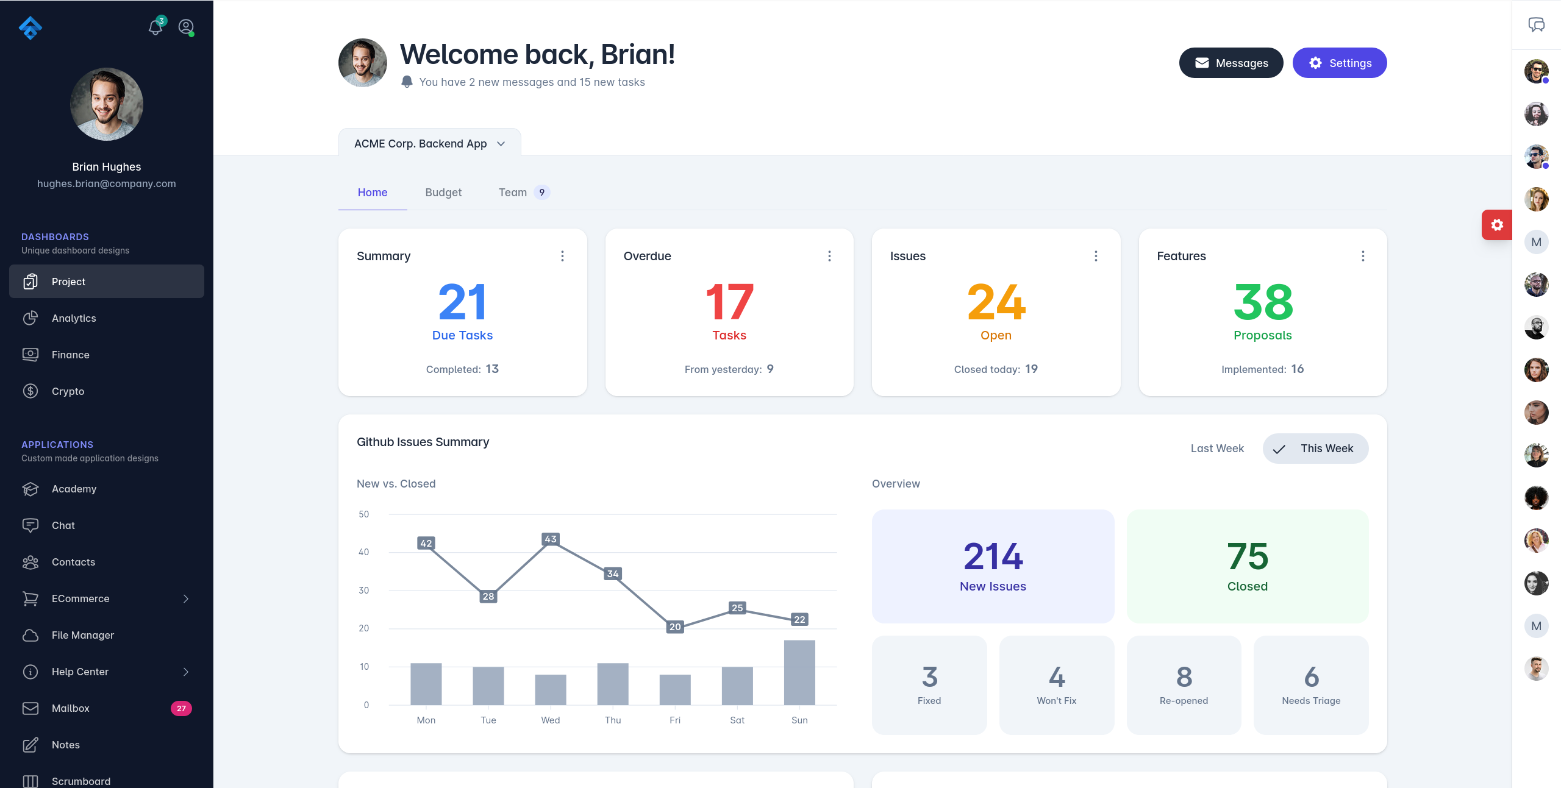
Task: Switch to Last Week view
Action: click(x=1216, y=449)
